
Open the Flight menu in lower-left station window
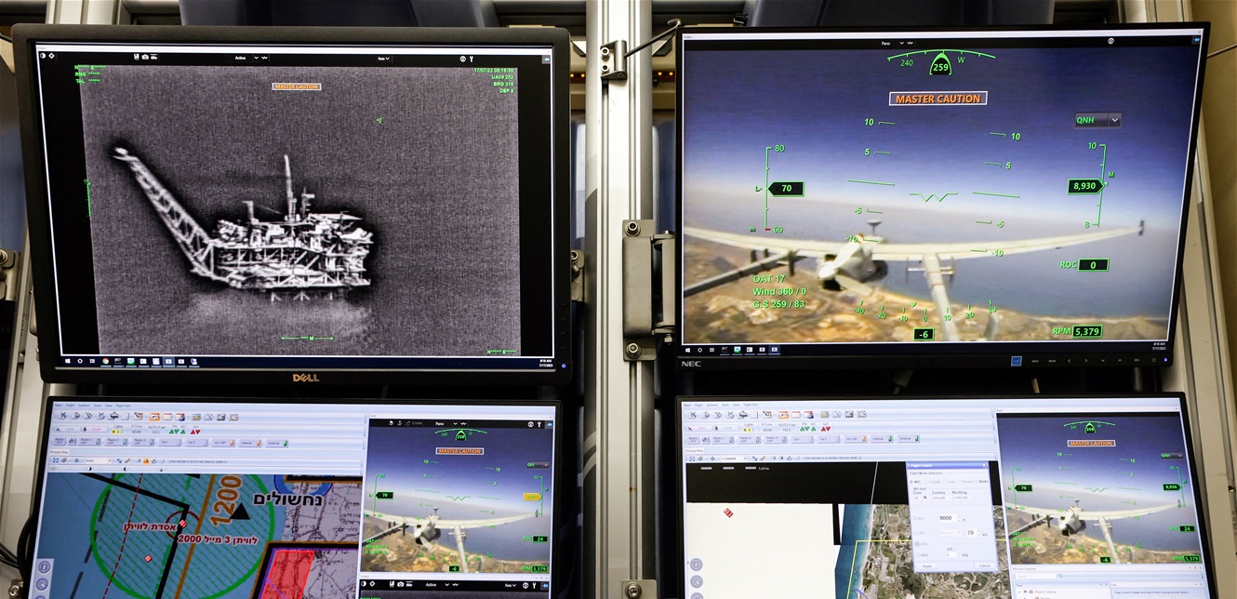pos(70,406)
